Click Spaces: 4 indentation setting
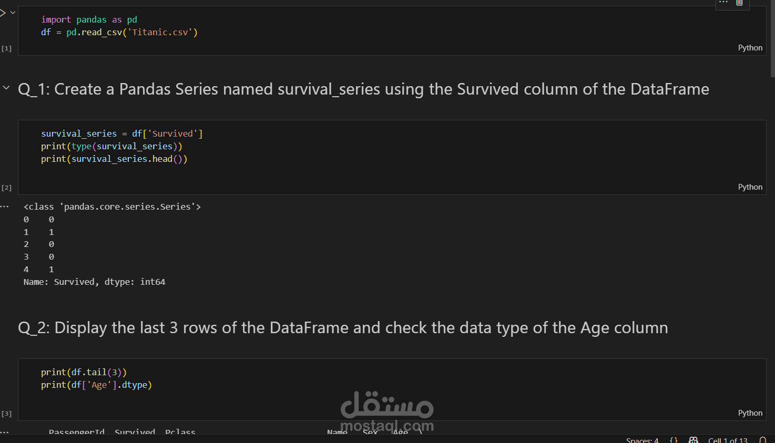 click(642, 440)
